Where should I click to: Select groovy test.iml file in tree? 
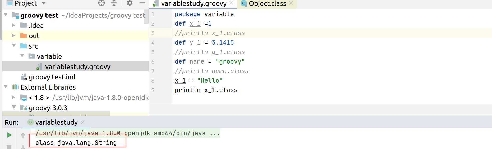52,77
